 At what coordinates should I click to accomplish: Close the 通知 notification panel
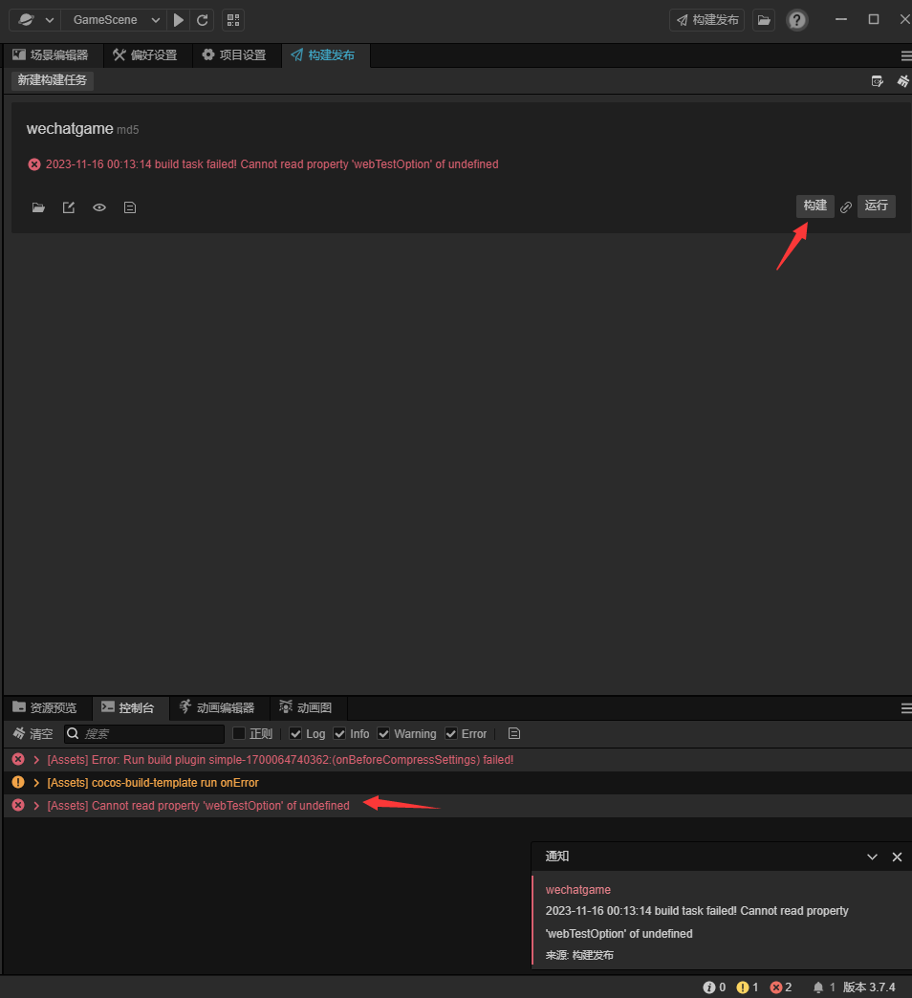pos(897,857)
